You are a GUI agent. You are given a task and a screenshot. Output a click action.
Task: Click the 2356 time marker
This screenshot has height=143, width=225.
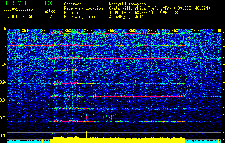(131, 31)
